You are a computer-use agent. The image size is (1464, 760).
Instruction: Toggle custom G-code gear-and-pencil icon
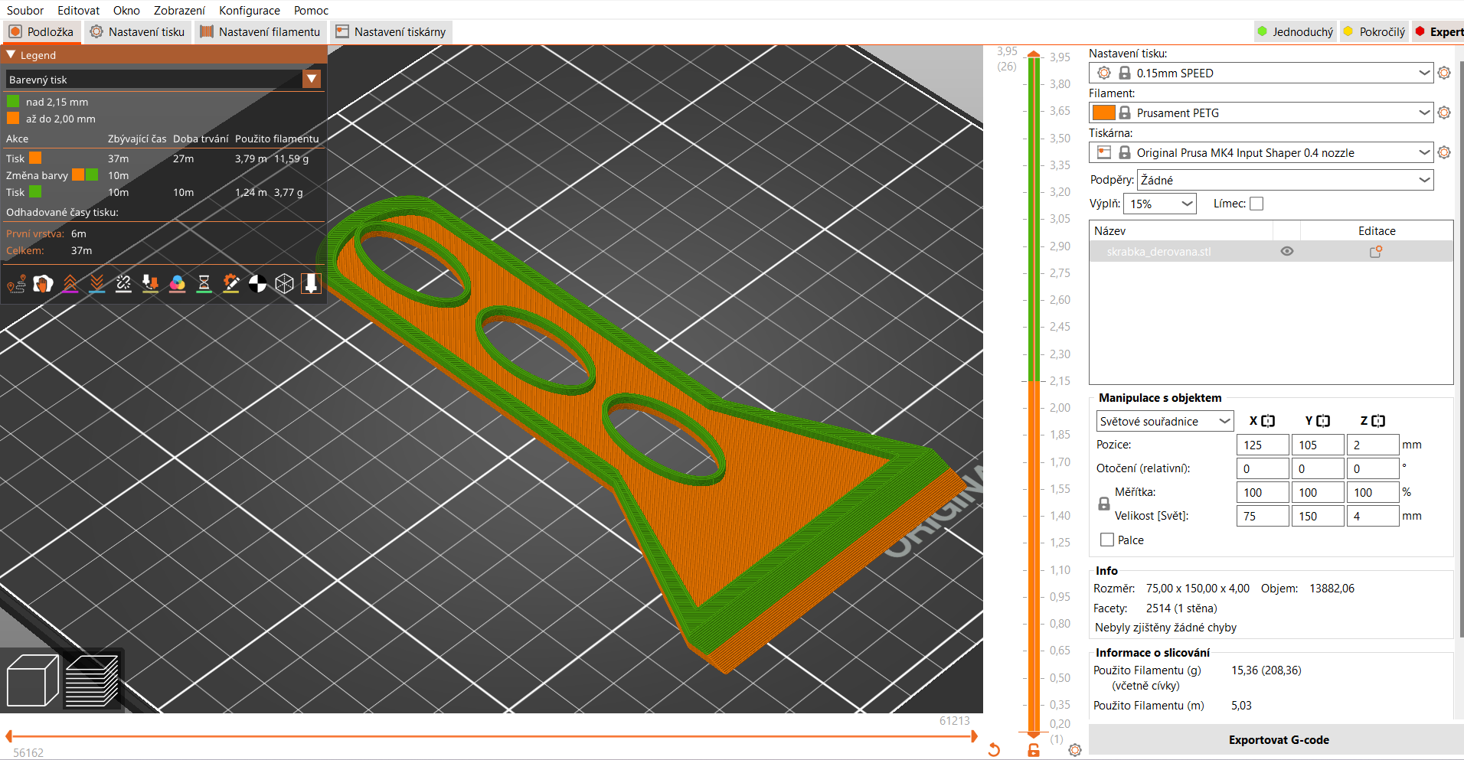pyautogui.click(x=230, y=284)
